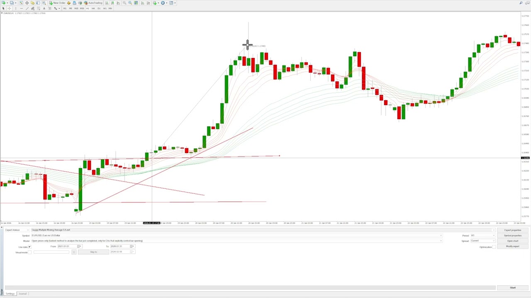Select the horizontal line tool
This screenshot has width=531, height=298.
click(x=22, y=8)
